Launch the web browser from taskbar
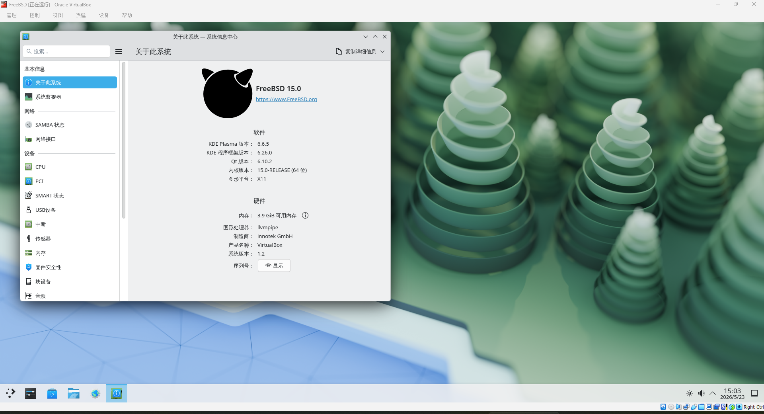 (x=95, y=393)
